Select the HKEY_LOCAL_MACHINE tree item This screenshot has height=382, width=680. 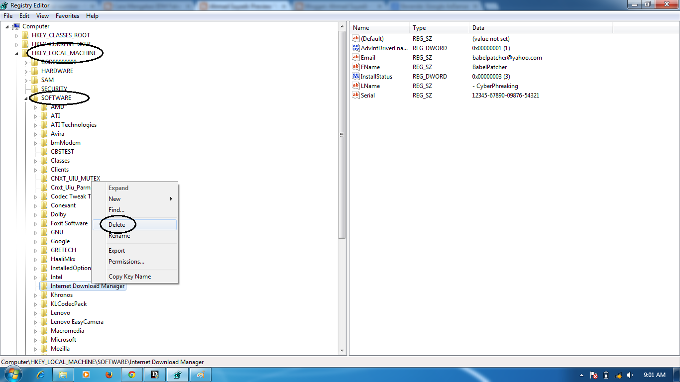pos(64,53)
